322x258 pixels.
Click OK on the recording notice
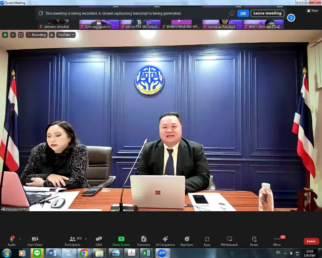pos(243,13)
